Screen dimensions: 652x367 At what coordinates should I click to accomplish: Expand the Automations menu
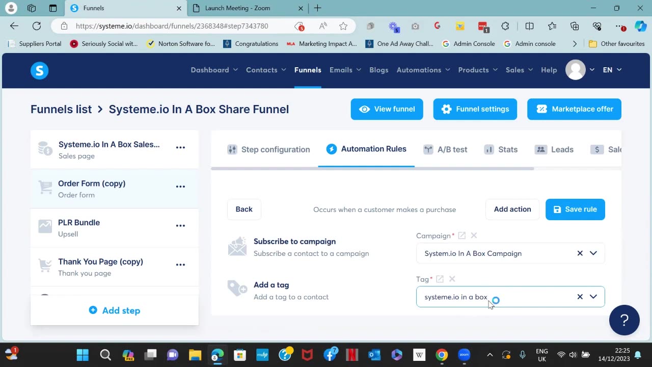point(423,70)
